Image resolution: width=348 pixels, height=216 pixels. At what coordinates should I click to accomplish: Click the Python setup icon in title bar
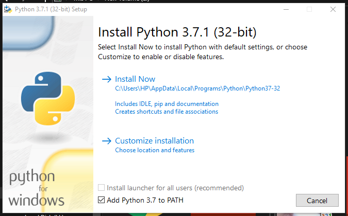coord(8,9)
